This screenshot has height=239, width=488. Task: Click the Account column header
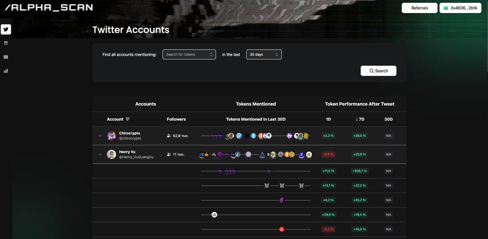coord(115,119)
